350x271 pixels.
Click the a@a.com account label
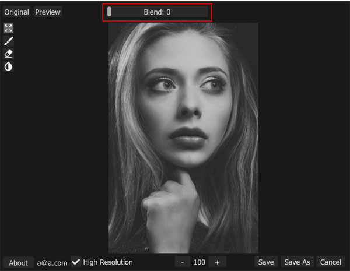pos(52,263)
